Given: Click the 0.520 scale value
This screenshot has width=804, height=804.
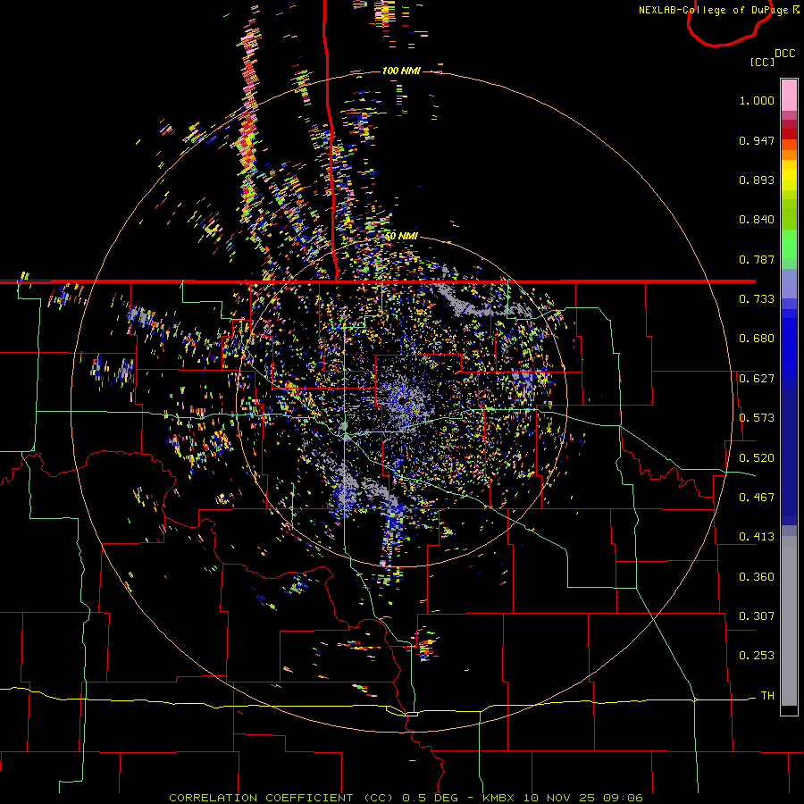Looking at the screenshot, I should [757, 458].
